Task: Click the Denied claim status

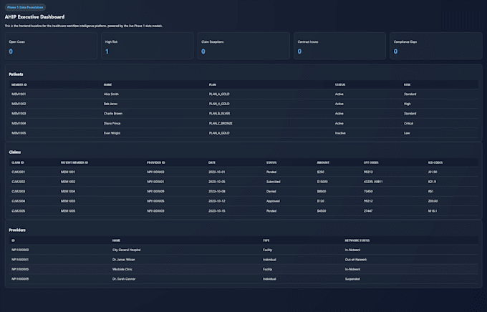Action: pyautogui.click(x=271, y=192)
